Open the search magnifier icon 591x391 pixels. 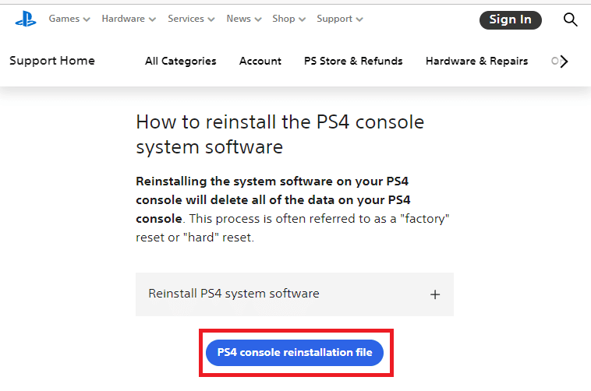(570, 19)
